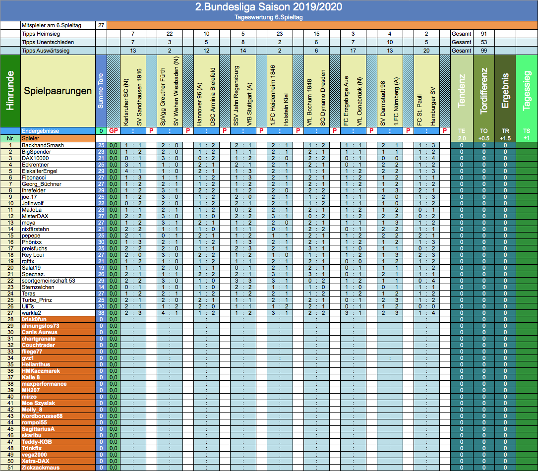The width and height of the screenshot is (538, 471).
Task: Select player 'EiskalterEngel'
Action: pyautogui.click(x=58, y=171)
